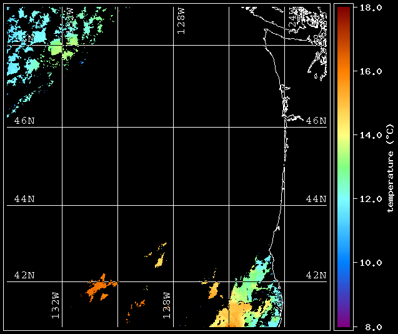Image resolution: width=398 pixels, height=334 pixels.
Task: Click the 132W longitude label at bottom
Action: click(x=56, y=305)
